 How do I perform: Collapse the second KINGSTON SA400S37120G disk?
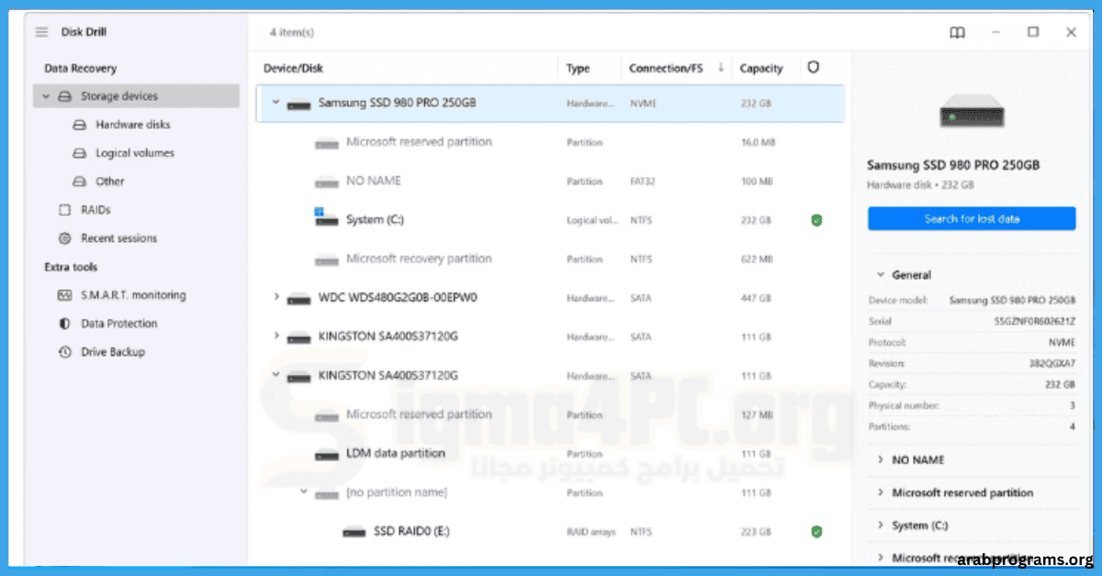[x=275, y=374]
